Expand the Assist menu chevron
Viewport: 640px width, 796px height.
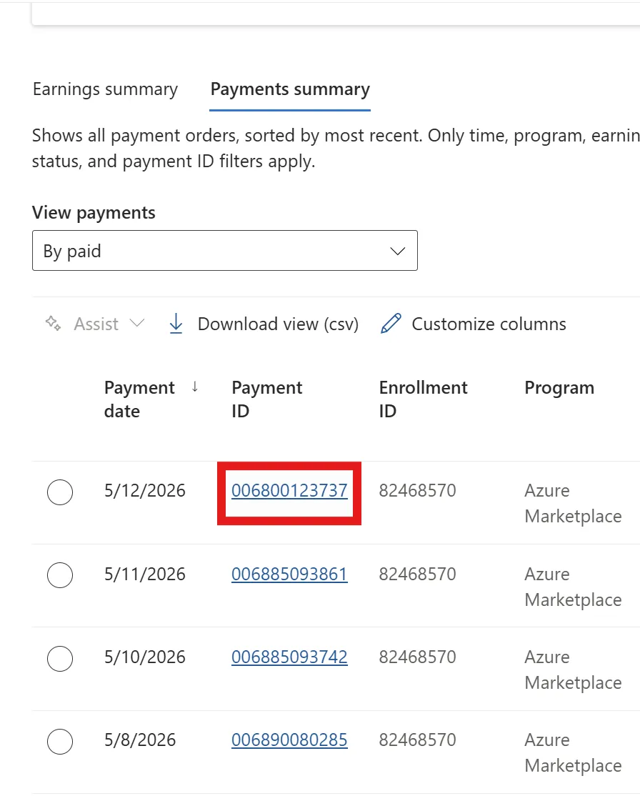pyautogui.click(x=137, y=324)
